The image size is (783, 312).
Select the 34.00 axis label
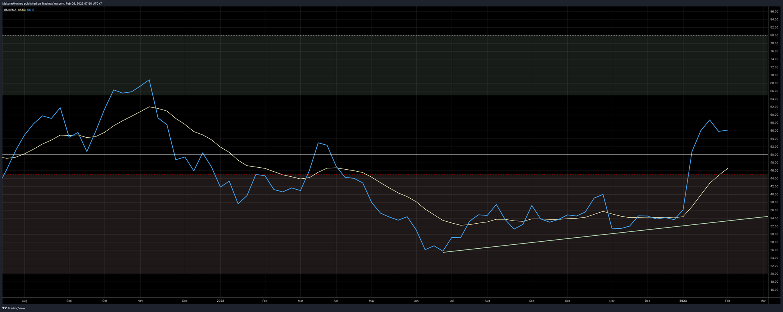[774, 218]
